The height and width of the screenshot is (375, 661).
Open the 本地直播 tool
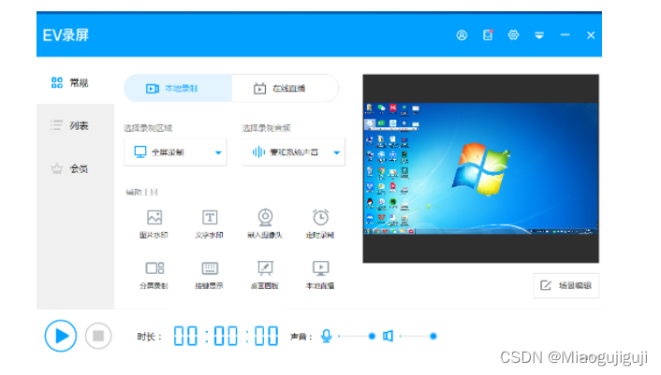320,275
